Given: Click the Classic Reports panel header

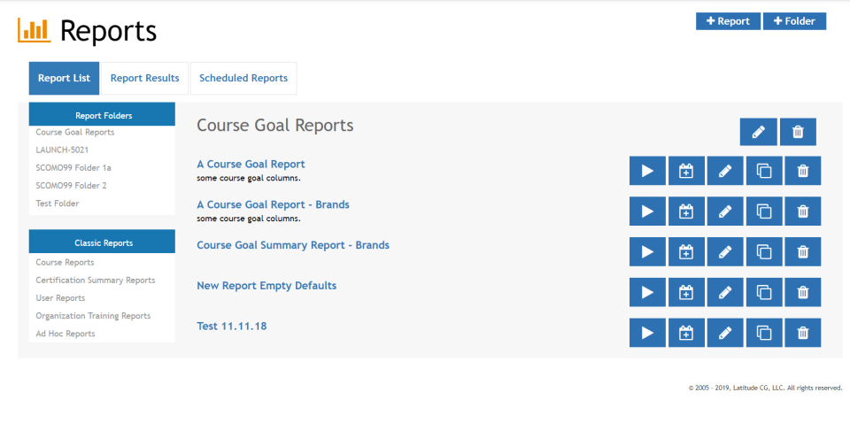Looking at the screenshot, I should point(102,242).
